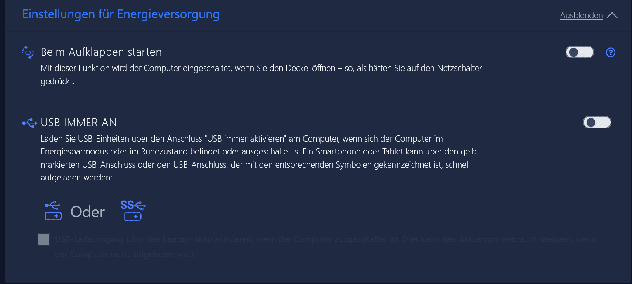632x284 pixels.
Task: Turn on the USB IMMER AN switch
Action: [x=596, y=123]
